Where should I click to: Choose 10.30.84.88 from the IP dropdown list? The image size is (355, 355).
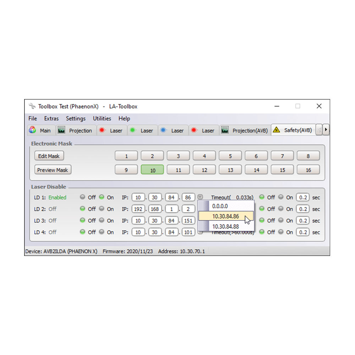tap(226, 226)
